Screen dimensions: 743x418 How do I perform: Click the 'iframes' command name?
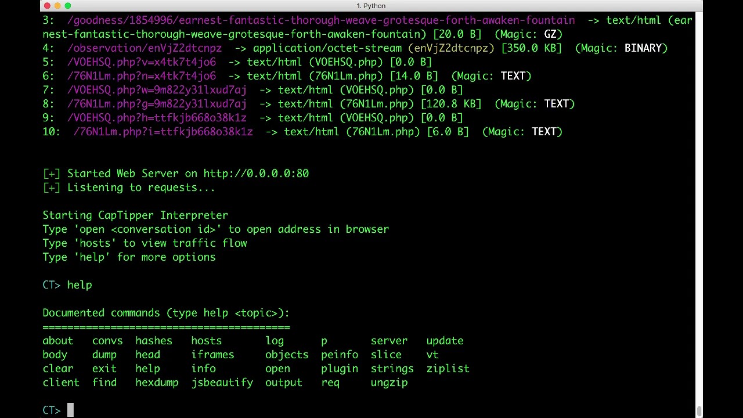[213, 355]
